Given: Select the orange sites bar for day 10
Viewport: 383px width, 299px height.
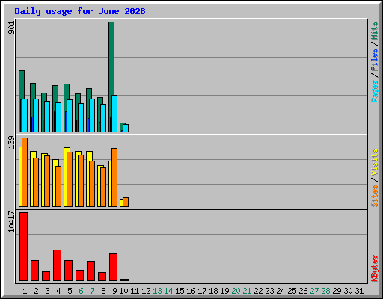Looking at the screenshot, I should (x=126, y=202).
